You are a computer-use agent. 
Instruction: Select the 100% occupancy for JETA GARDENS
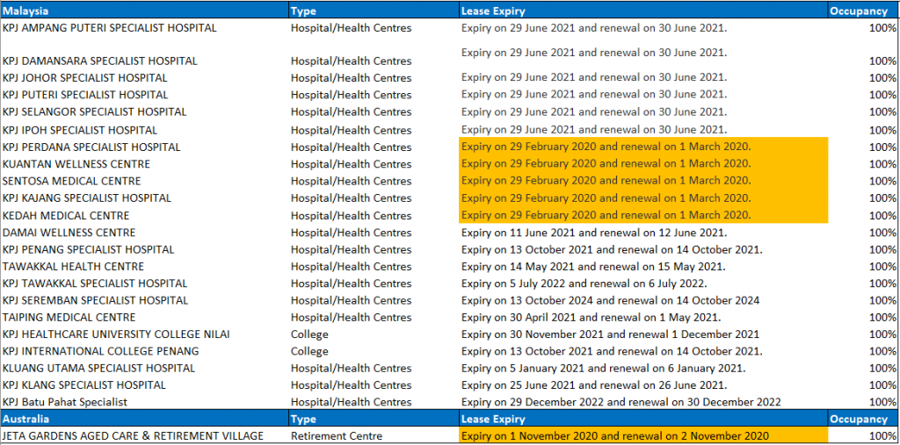(863, 436)
